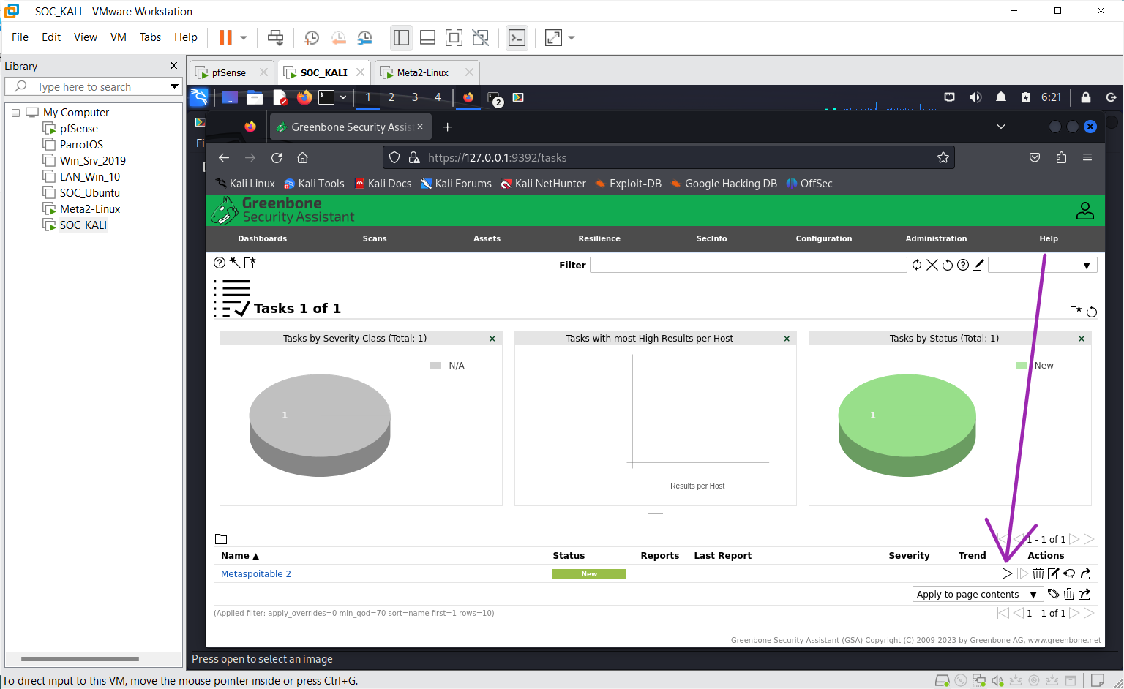
Task: Collapse My Computer tree node
Action: (15, 113)
